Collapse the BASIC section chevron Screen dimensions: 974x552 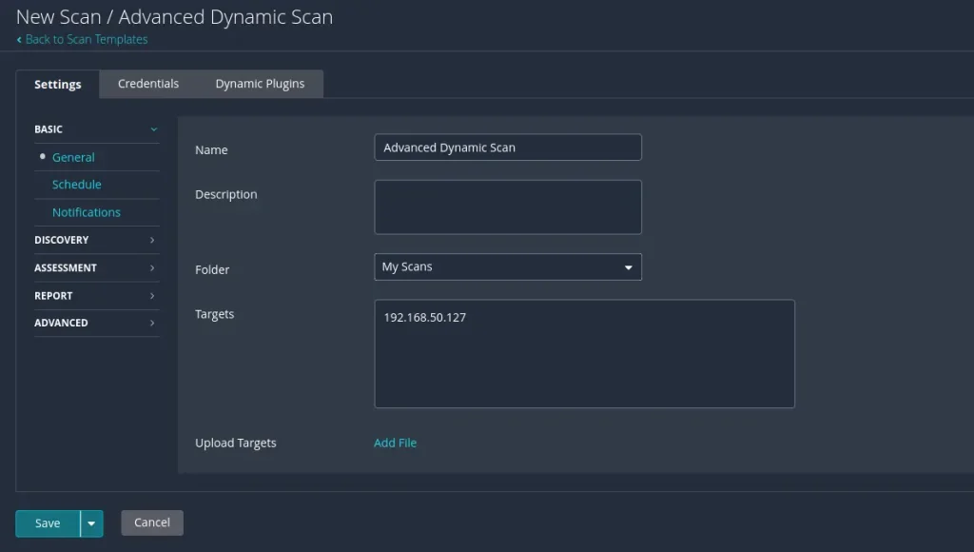pyautogui.click(x=153, y=129)
